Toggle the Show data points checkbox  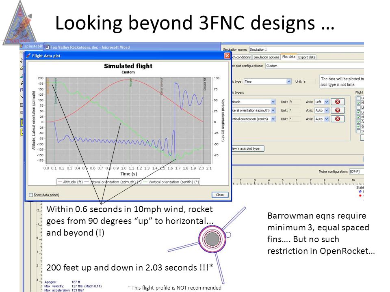click(31, 195)
